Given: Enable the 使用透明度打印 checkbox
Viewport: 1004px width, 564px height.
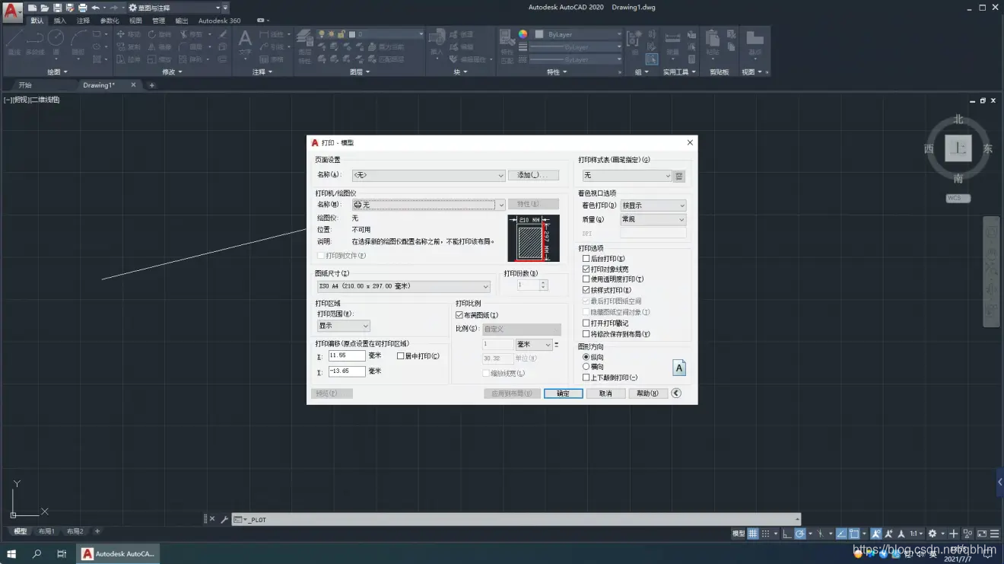Looking at the screenshot, I should 586,279.
